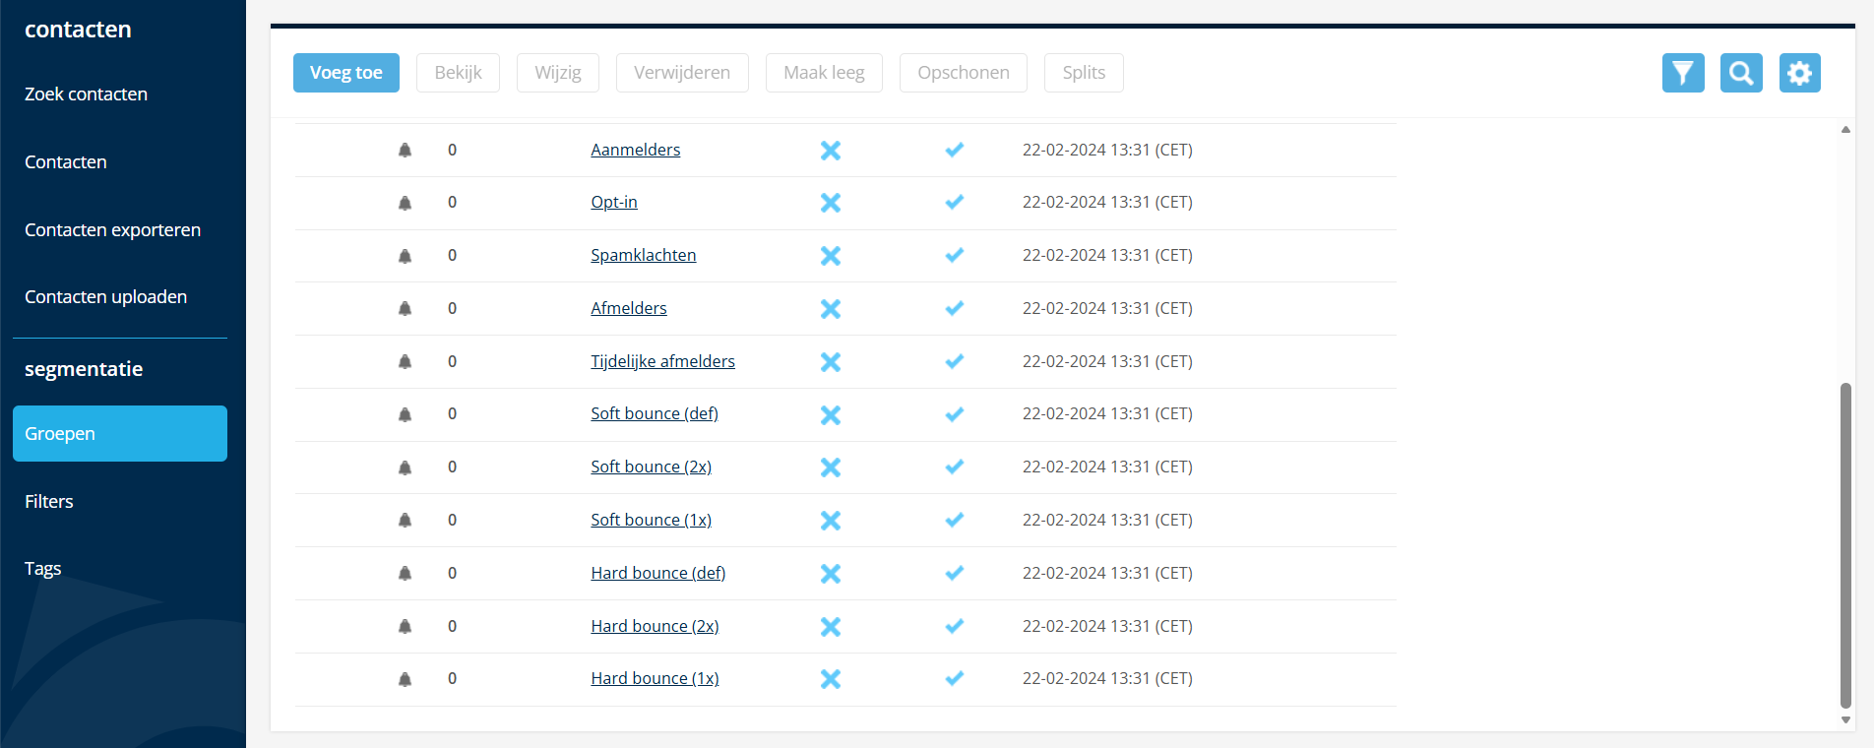
Task: Click the scrollbar down arrow
Action: 1845,720
